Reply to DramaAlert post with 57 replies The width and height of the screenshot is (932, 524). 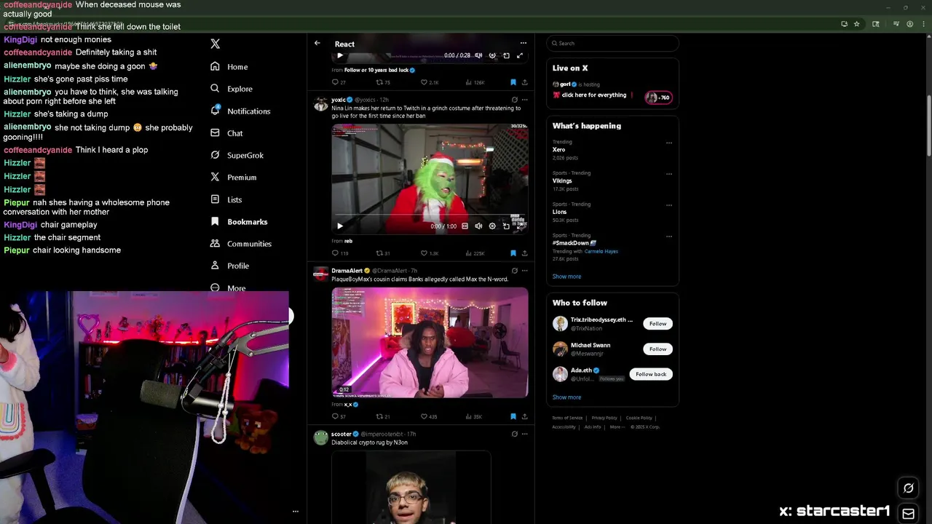click(x=339, y=416)
